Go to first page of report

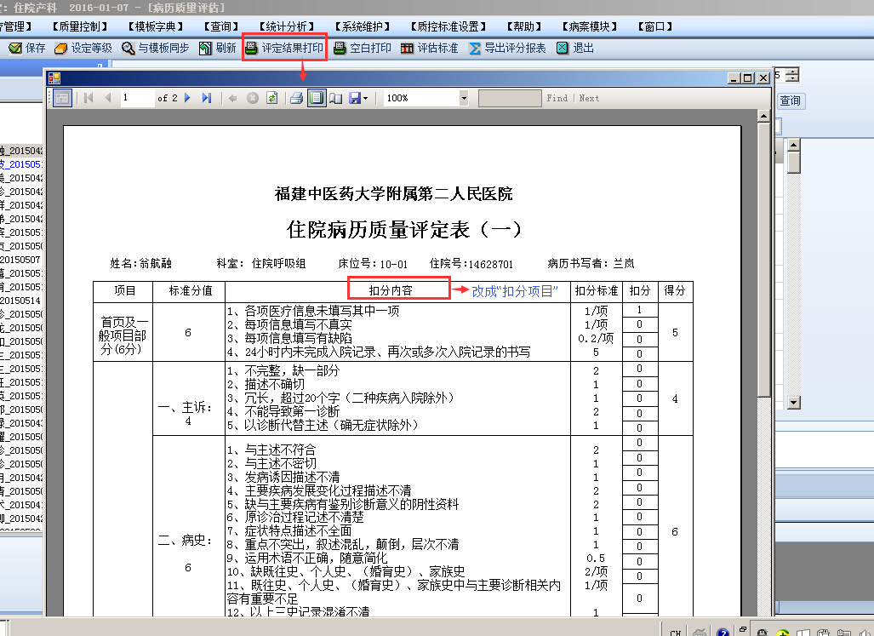(x=88, y=98)
